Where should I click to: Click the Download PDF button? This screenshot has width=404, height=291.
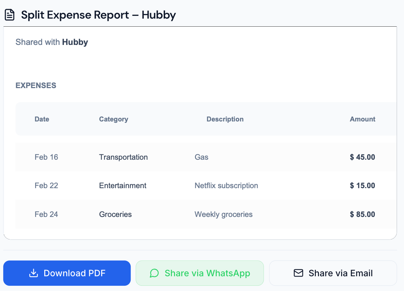coord(67,273)
